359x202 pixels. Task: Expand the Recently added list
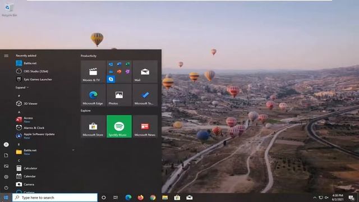[x=22, y=88]
